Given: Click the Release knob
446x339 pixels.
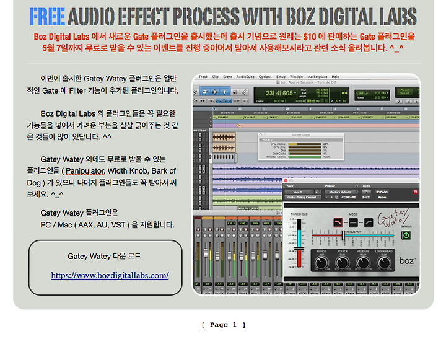Looking at the screenshot, I should (363, 262).
